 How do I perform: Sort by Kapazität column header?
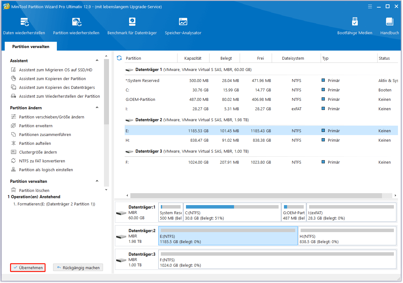pyautogui.click(x=193, y=58)
